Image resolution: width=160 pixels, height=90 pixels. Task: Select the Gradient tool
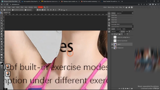coord(1,39)
